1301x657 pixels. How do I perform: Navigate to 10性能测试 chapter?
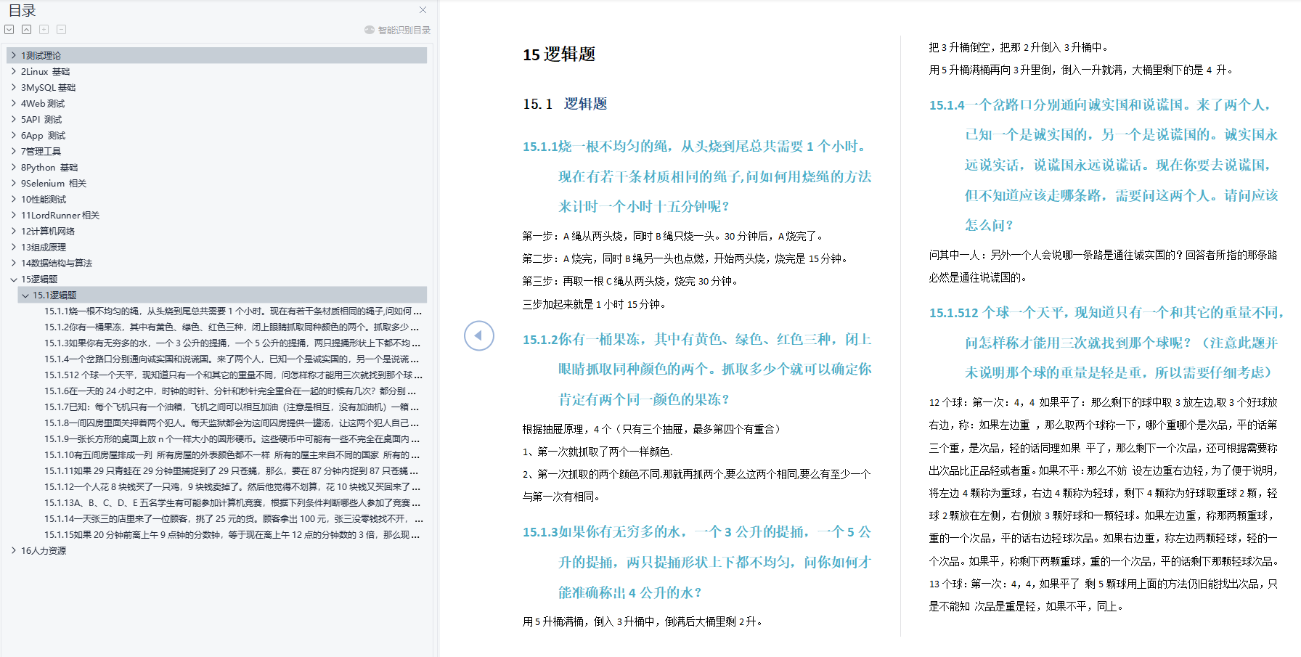(43, 199)
